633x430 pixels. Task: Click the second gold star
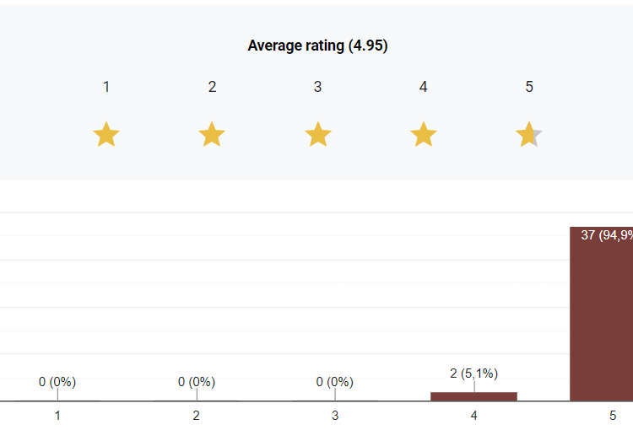pyautogui.click(x=212, y=134)
